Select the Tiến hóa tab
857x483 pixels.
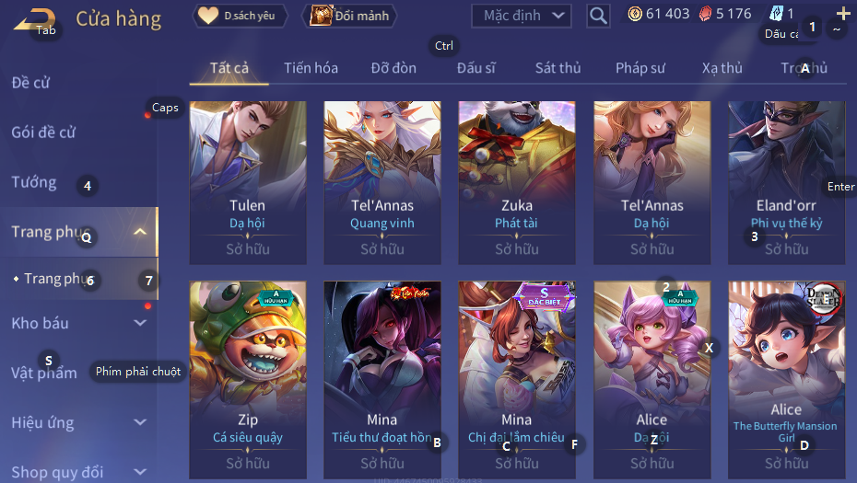point(311,68)
